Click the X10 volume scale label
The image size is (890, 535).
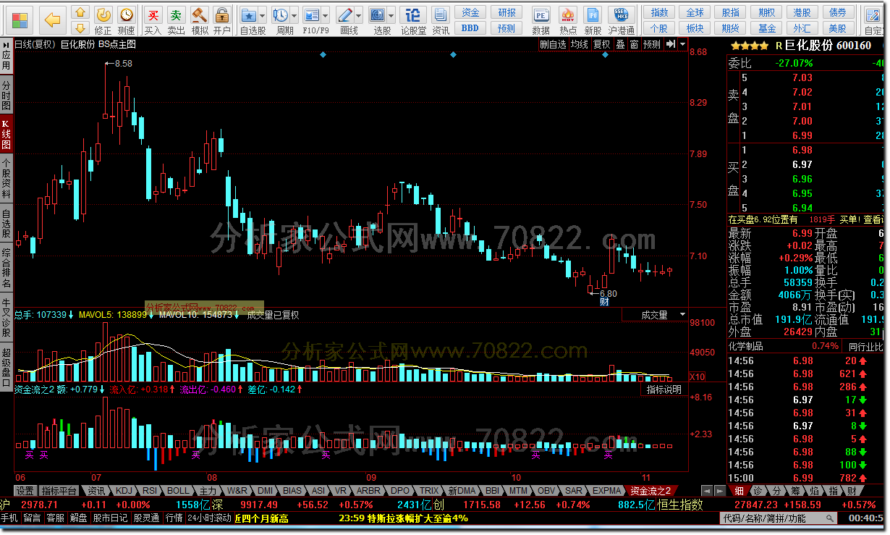[698, 377]
